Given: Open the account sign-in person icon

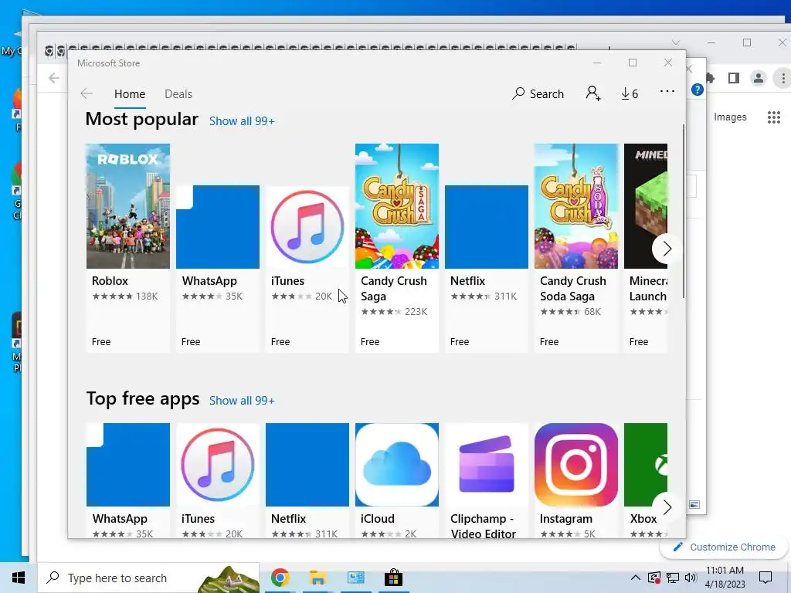Looking at the screenshot, I should pos(593,93).
